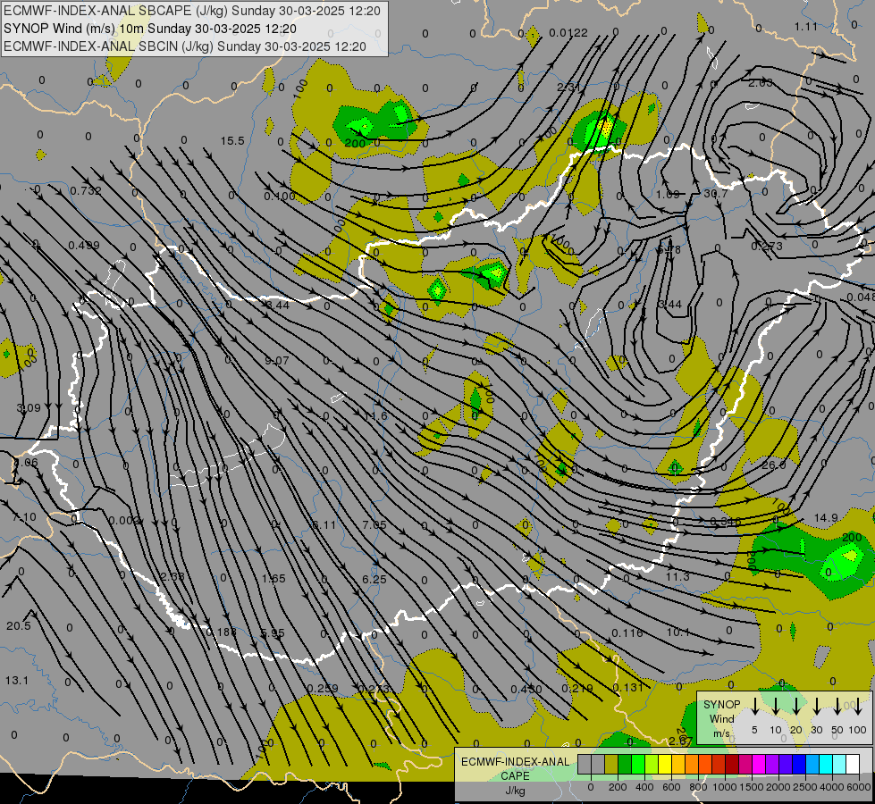
Task: Click the 2.31 value on the map
Action: coord(568,87)
